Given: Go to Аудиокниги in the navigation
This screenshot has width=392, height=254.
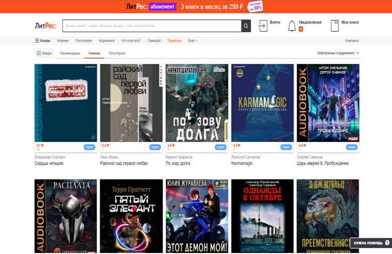Looking at the screenshot, I should point(106,40).
